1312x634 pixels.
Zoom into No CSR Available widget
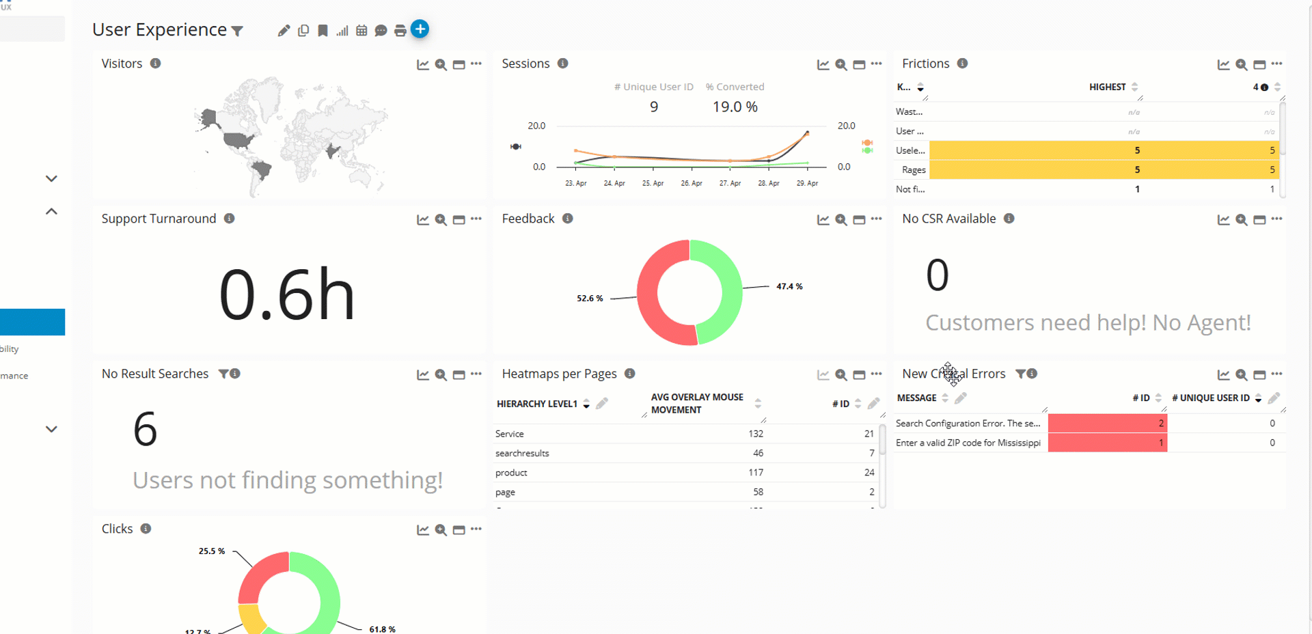point(1242,220)
